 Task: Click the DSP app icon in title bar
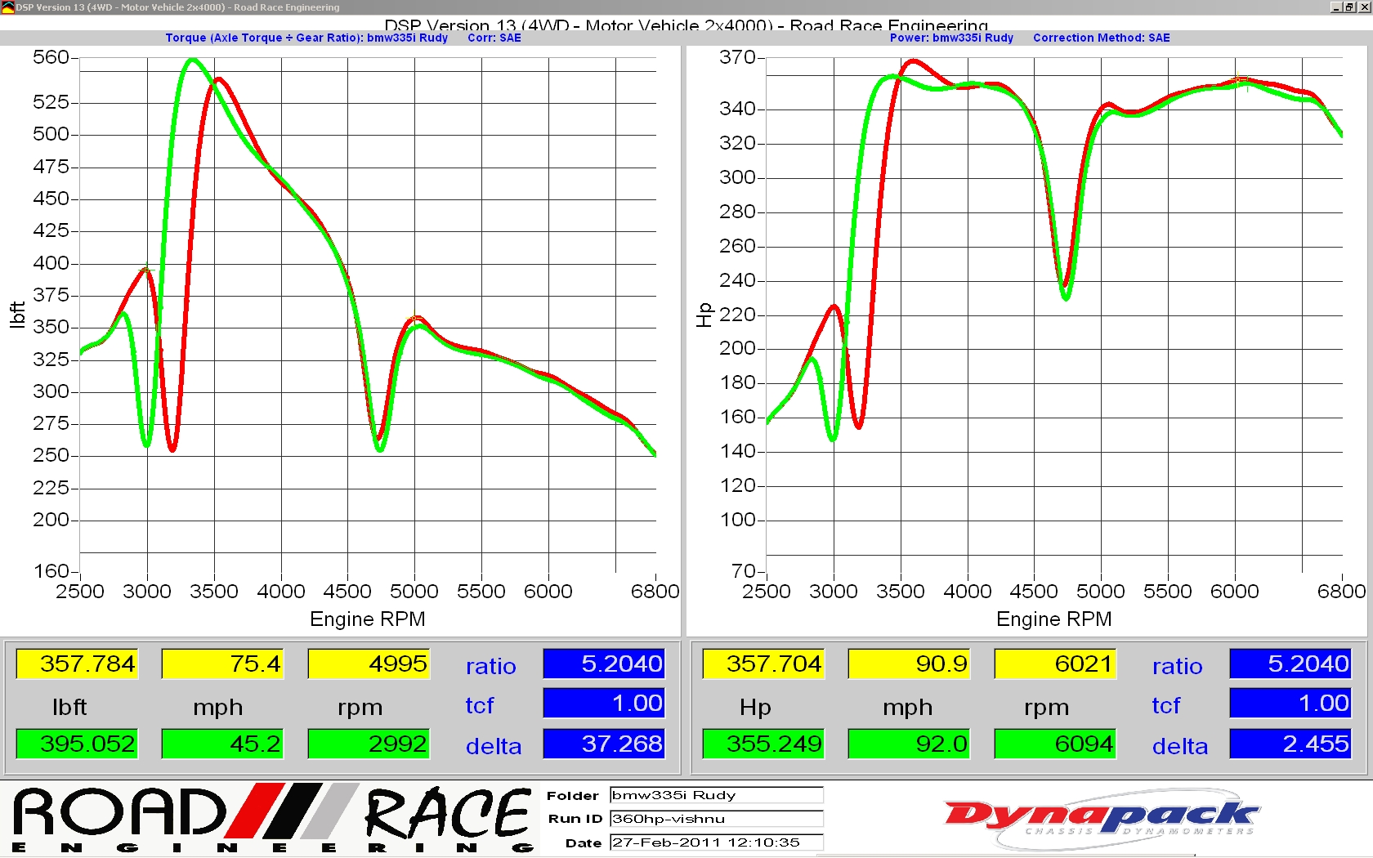point(7,7)
